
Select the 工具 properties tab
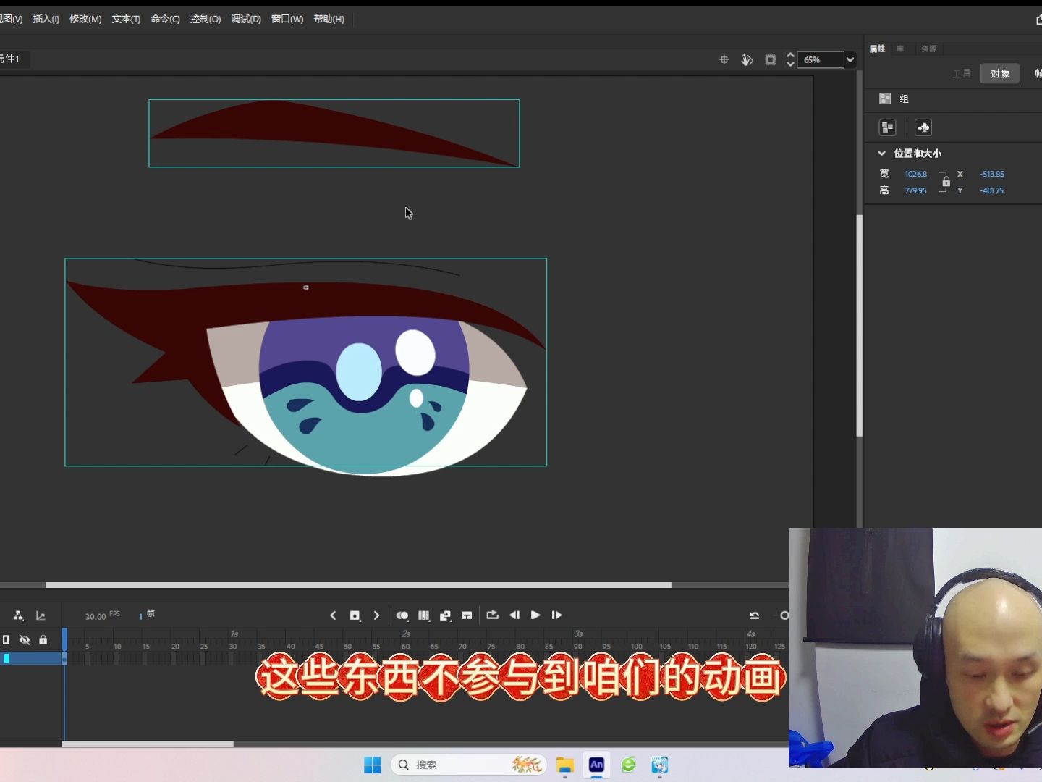click(x=962, y=73)
